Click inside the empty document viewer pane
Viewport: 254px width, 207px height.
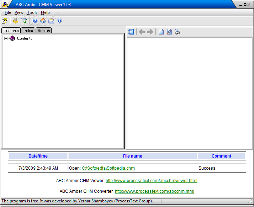click(190, 93)
